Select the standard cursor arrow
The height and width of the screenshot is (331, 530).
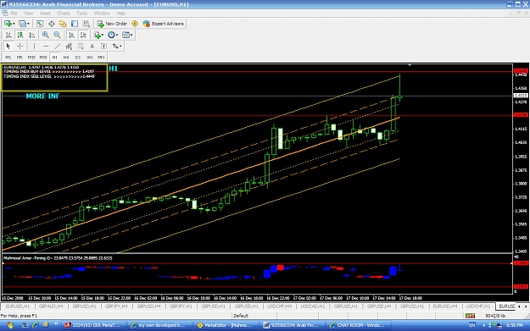click(8, 47)
